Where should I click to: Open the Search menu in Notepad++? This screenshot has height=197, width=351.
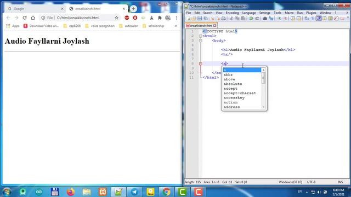208,13
